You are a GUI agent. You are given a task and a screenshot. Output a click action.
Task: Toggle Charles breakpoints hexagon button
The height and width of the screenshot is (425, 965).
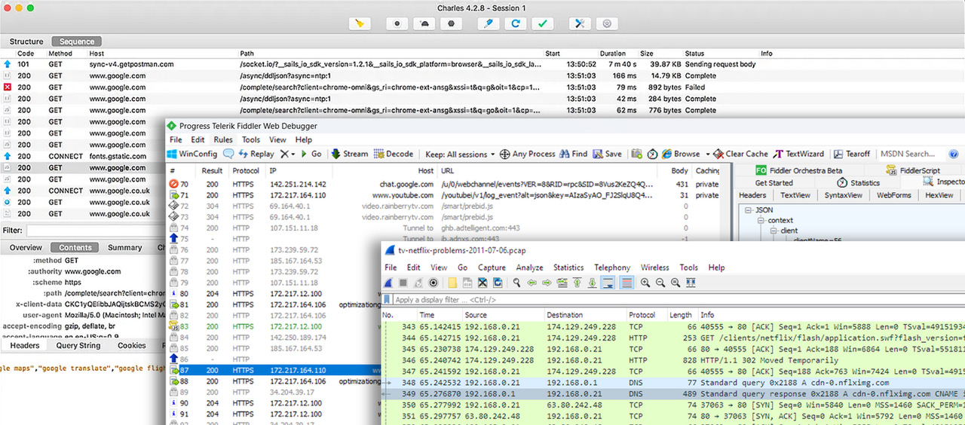click(x=451, y=23)
